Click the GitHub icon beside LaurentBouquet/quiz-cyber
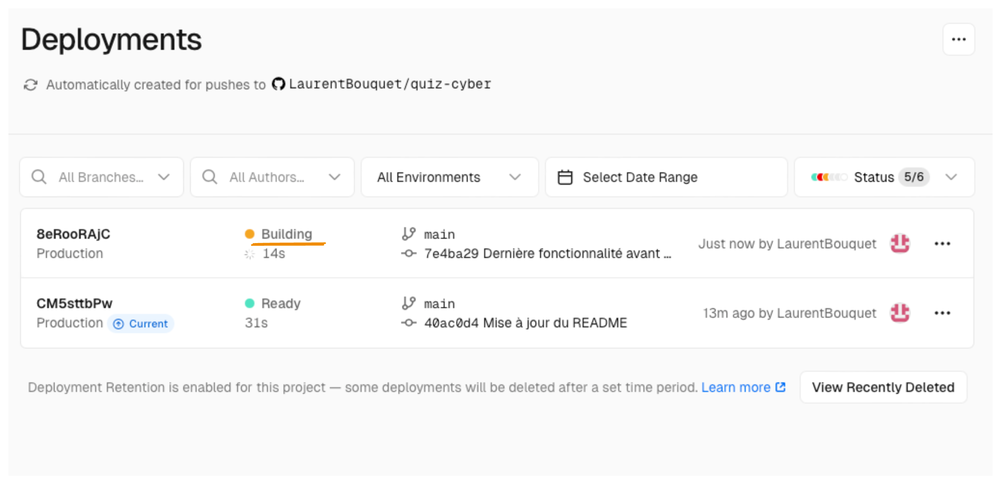This screenshot has height=484, width=1001. (x=278, y=84)
